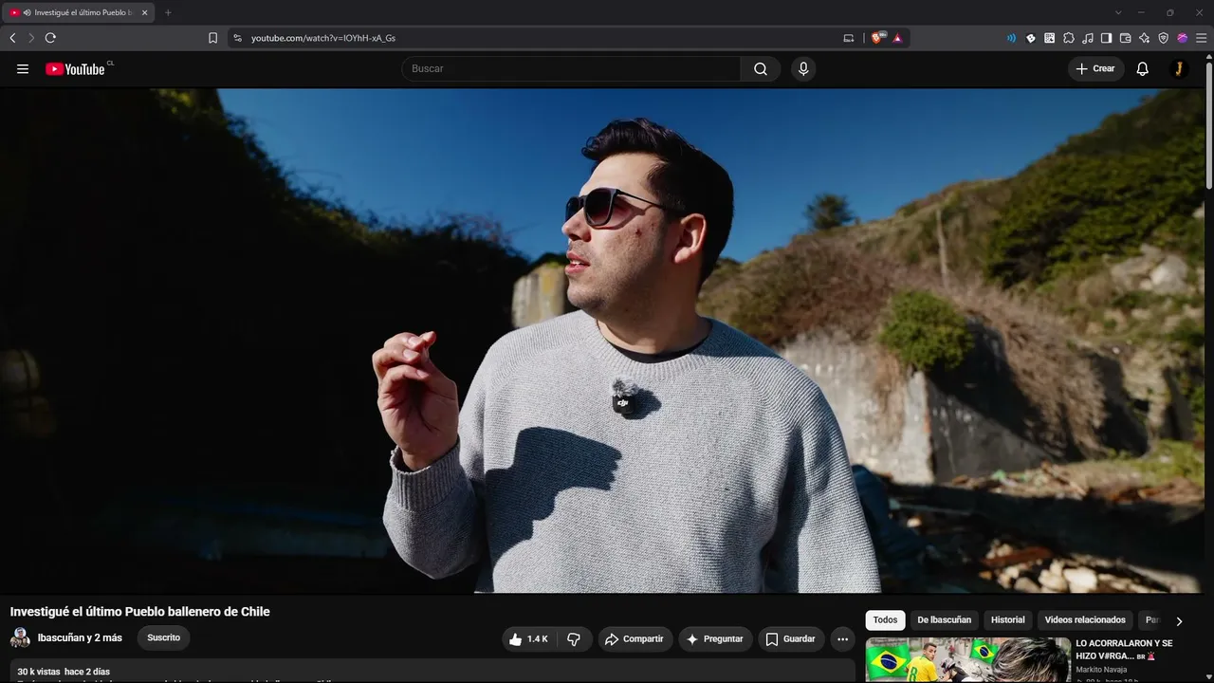Open the QR code extension icon
Viewport: 1214px width, 683px height.
(1050, 38)
